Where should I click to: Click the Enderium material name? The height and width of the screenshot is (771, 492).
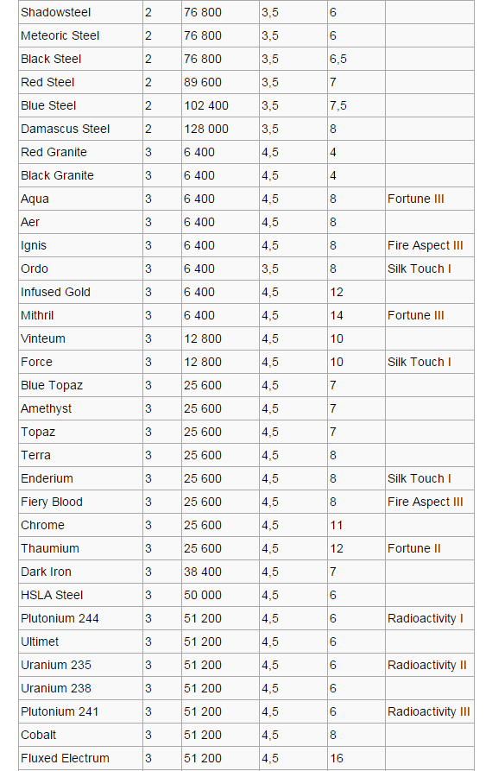click(x=47, y=478)
